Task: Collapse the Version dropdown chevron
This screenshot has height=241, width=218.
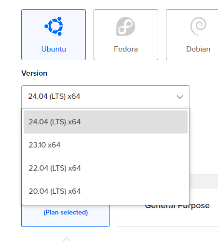Action: pyautogui.click(x=180, y=97)
